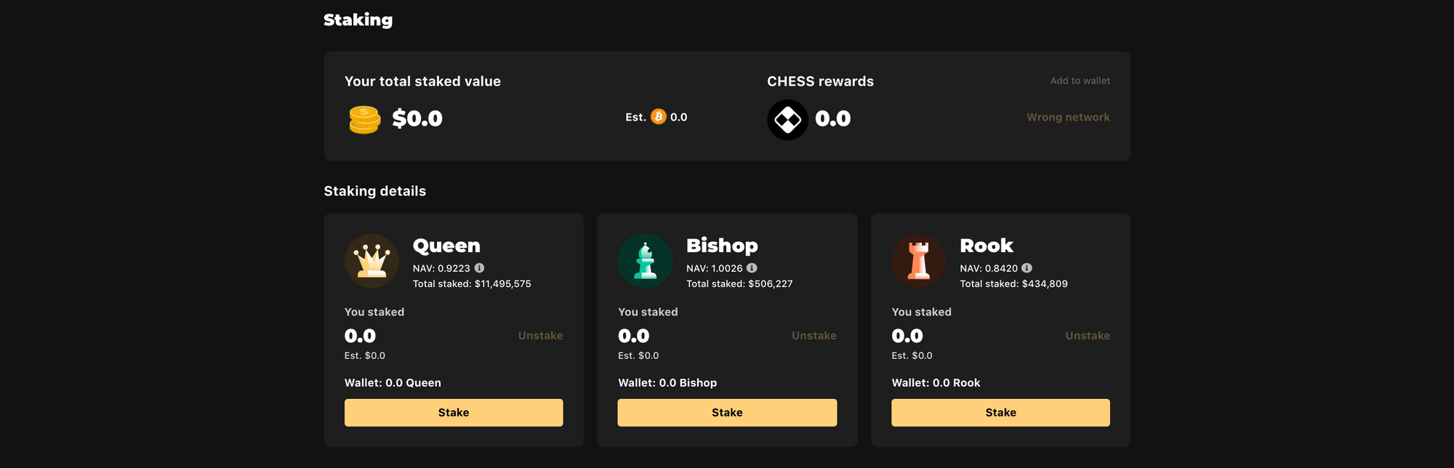1454x468 pixels.
Task: Click the $0.0 total staked value
Action: tap(417, 118)
